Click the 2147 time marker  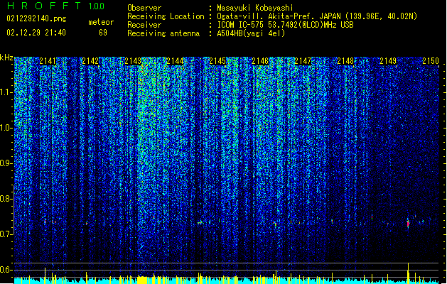303,61
